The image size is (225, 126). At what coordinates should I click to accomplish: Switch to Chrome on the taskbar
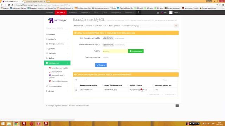click(x=17, y=124)
